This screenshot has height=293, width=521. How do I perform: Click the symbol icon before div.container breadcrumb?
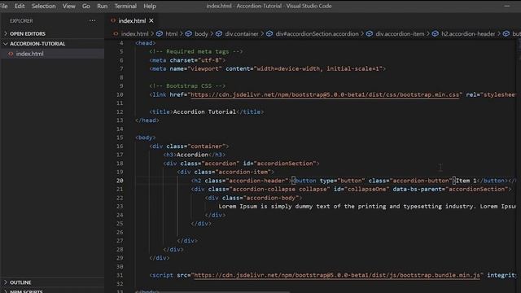pos(219,33)
